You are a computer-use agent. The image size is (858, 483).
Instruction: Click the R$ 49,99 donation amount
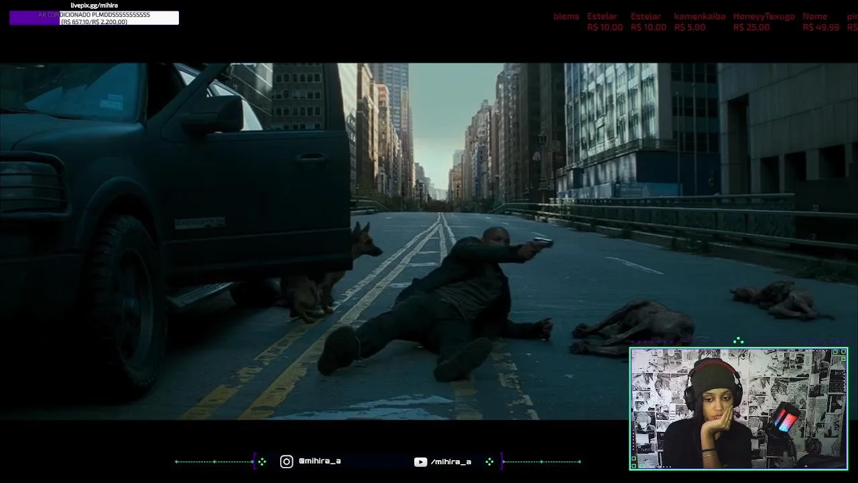pyautogui.click(x=820, y=28)
